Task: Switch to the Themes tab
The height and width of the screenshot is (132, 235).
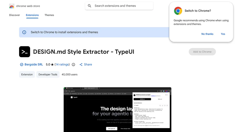Action: pyautogui.click(x=49, y=15)
